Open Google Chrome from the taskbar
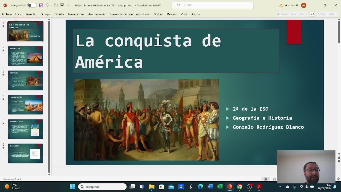The height and width of the screenshot is (192, 341). (x=239, y=187)
